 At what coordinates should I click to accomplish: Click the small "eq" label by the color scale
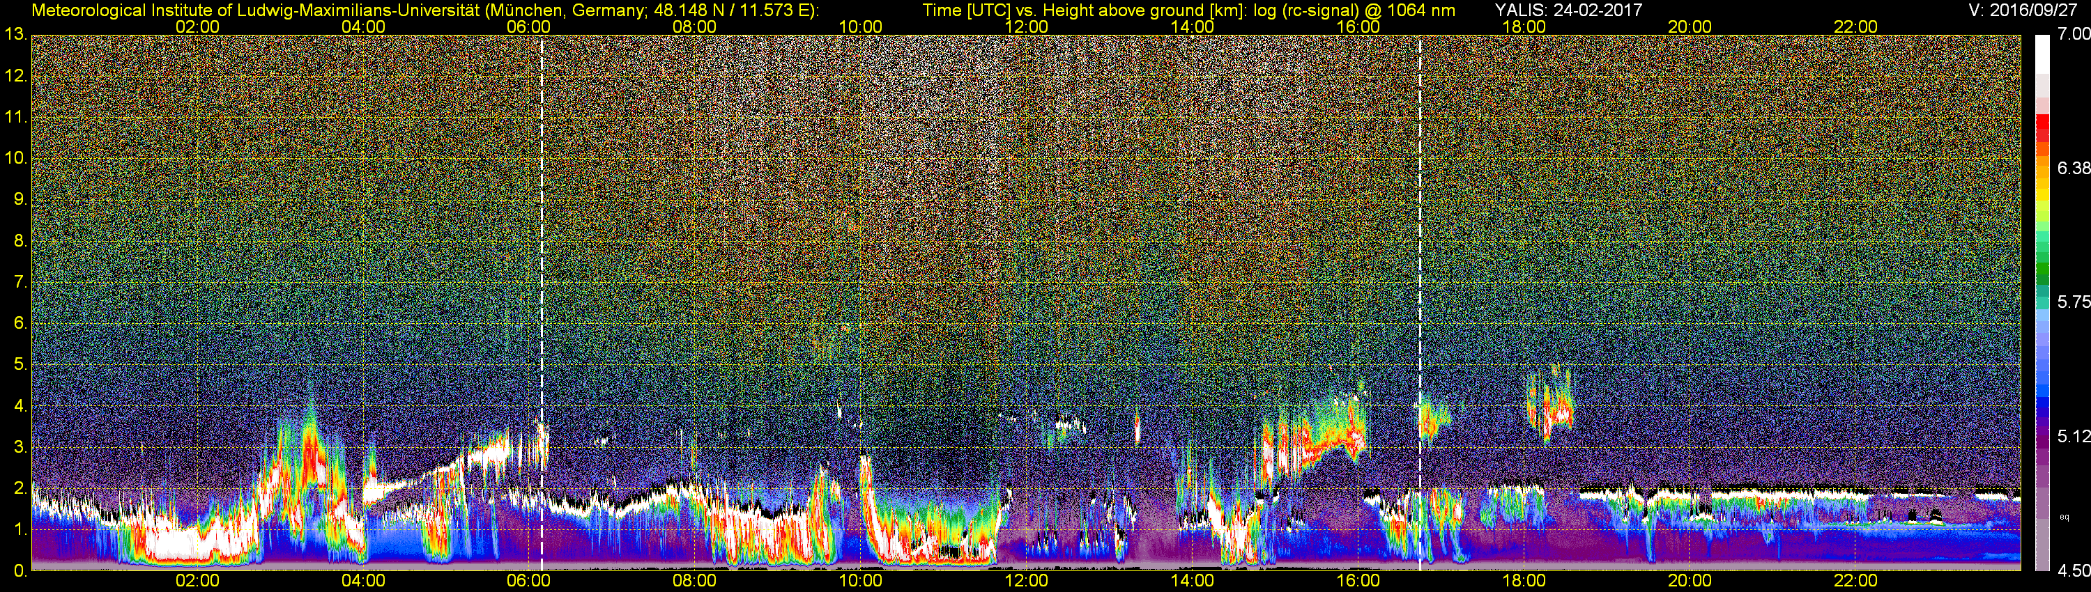click(x=2065, y=517)
